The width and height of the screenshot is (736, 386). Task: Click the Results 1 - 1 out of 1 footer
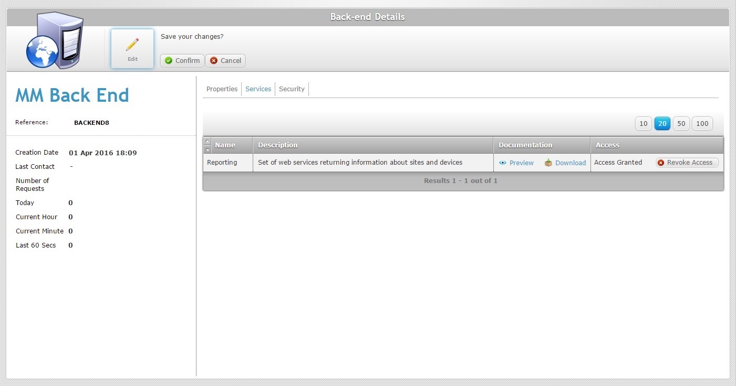(x=461, y=181)
